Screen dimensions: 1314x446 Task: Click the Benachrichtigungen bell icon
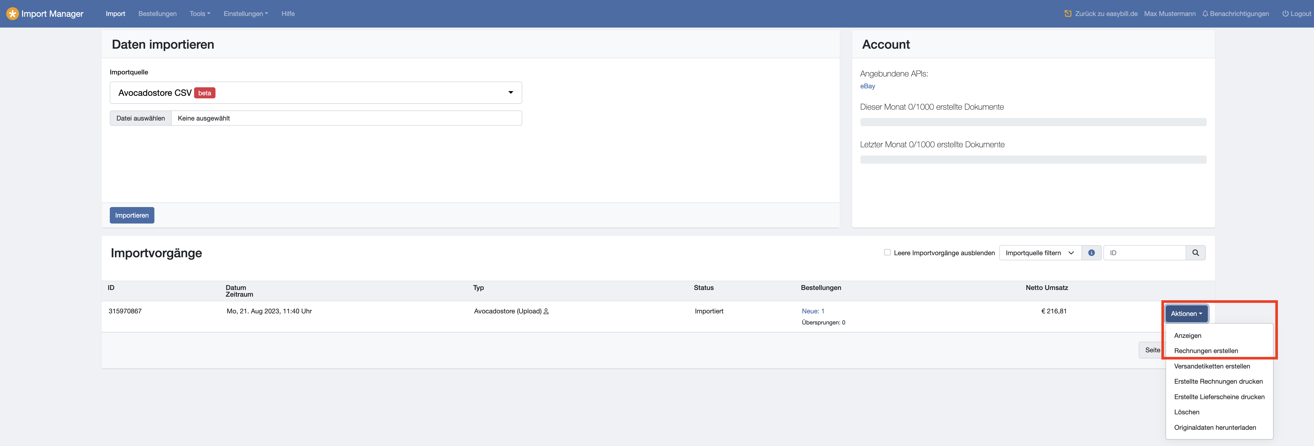click(1205, 14)
